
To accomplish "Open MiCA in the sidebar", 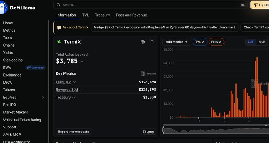I will click(8, 83).
